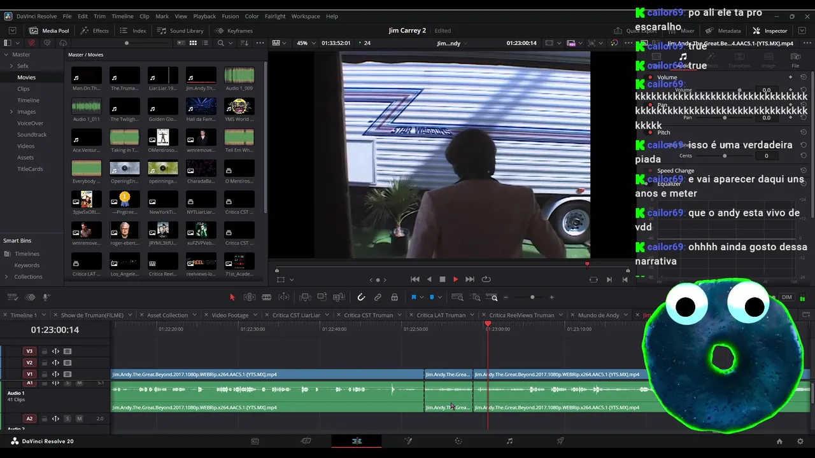The image size is (815, 458).
Task: Select the Soundtrack bin
Action: [32, 135]
